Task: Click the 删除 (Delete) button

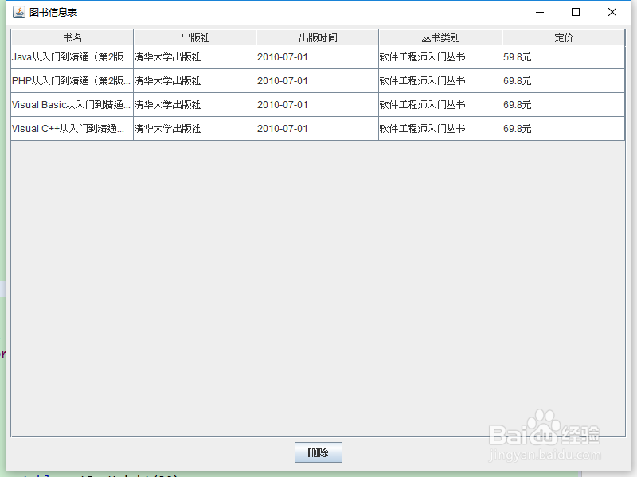Action: click(318, 452)
